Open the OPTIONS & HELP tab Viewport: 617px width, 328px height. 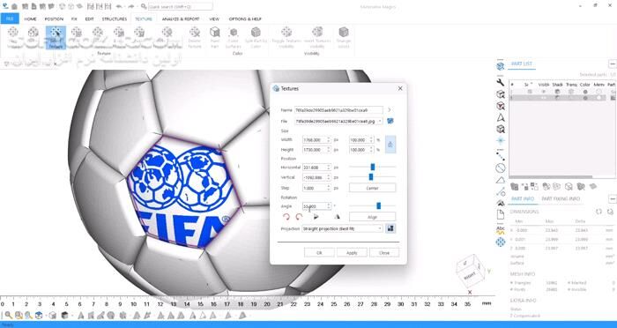click(245, 19)
